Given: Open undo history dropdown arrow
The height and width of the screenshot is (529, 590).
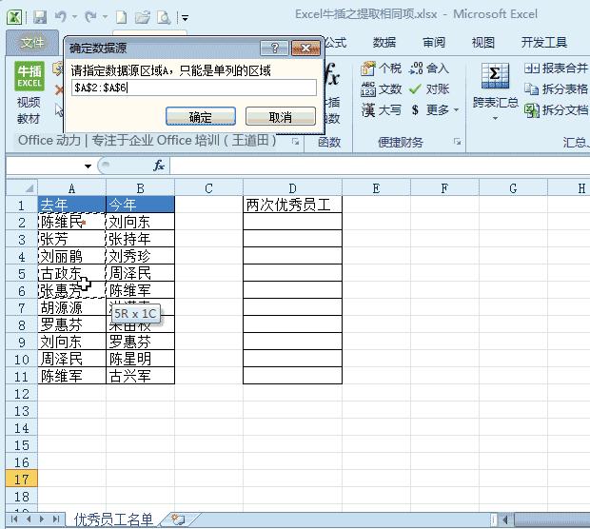Looking at the screenshot, I should 74,17.
